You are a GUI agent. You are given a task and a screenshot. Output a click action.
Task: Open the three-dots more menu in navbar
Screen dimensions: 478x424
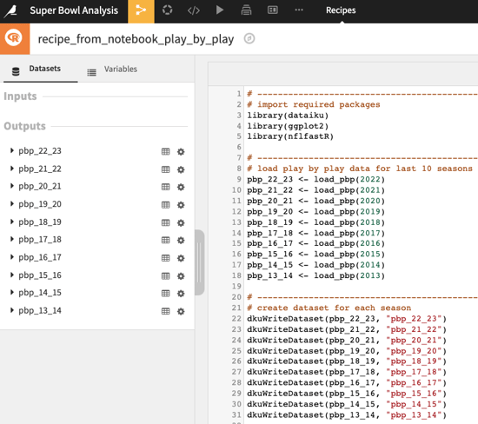click(299, 10)
